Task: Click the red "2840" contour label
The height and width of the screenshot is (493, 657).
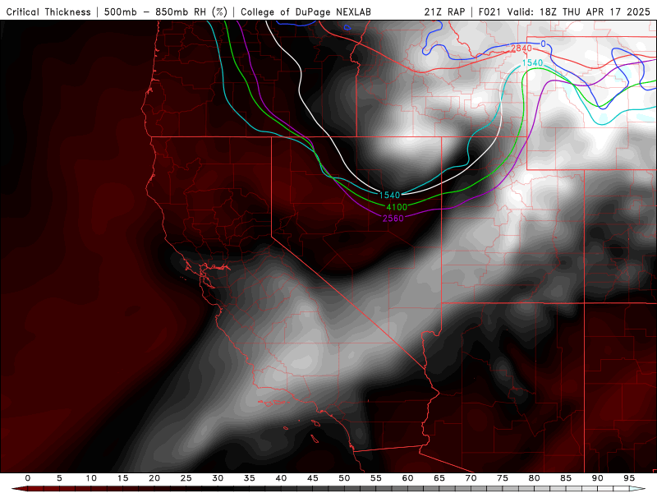Action: [521, 48]
